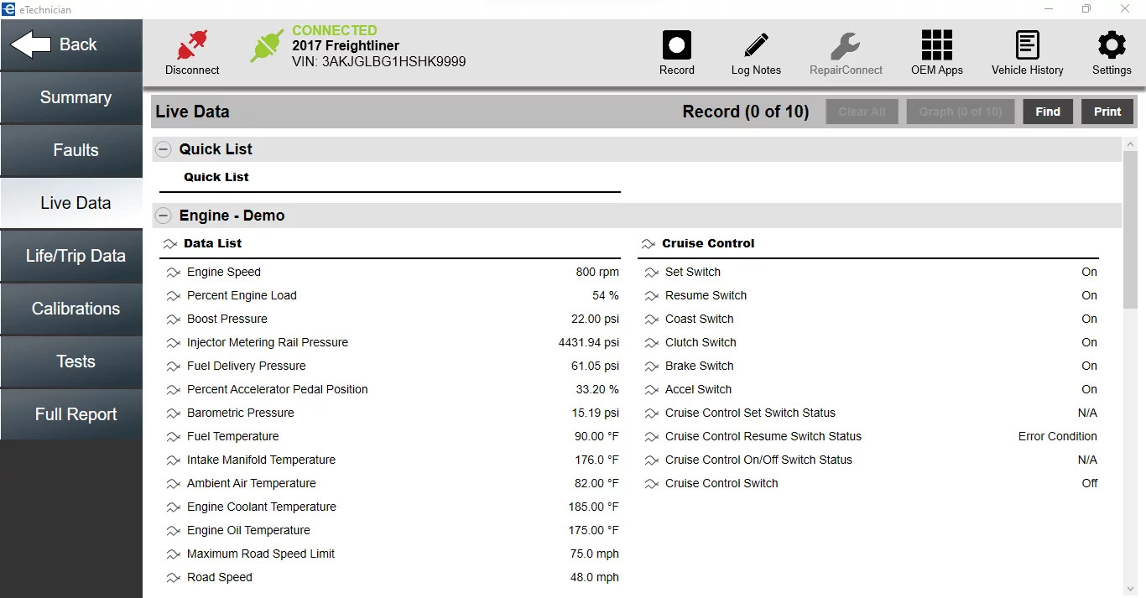Collapse the Engine - Demo section

click(x=163, y=216)
